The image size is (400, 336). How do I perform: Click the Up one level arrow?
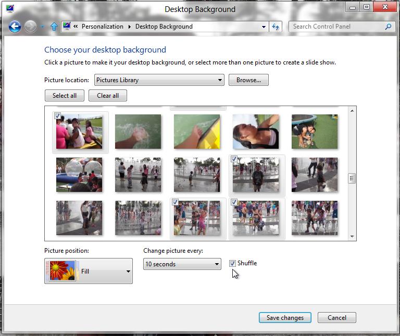coord(54,27)
